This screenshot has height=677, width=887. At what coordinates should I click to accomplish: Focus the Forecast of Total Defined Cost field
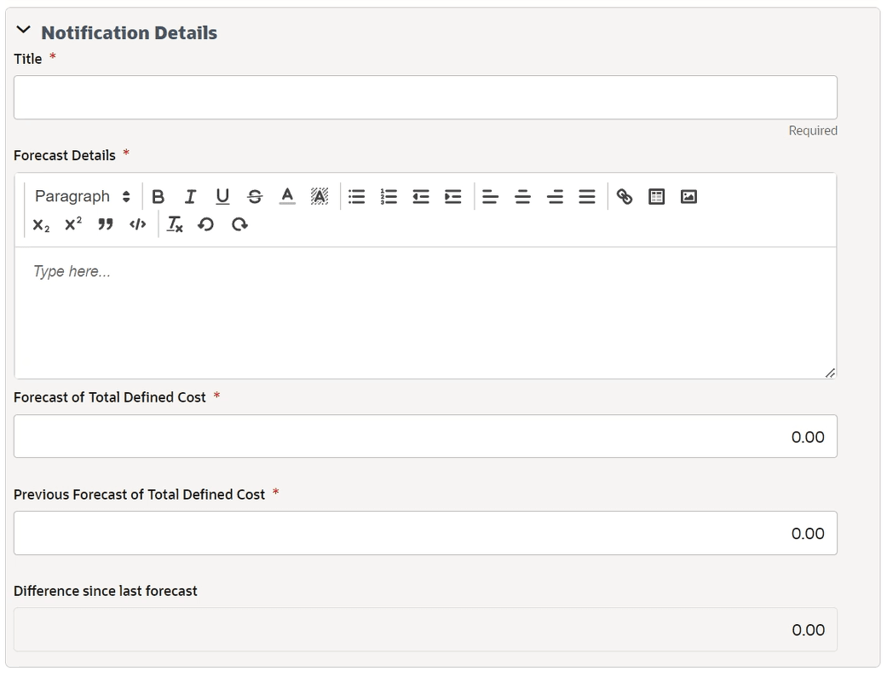click(x=425, y=437)
